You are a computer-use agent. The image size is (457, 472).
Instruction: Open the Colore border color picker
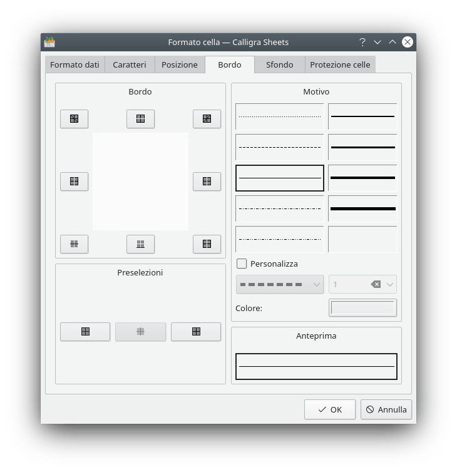tap(362, 308)
